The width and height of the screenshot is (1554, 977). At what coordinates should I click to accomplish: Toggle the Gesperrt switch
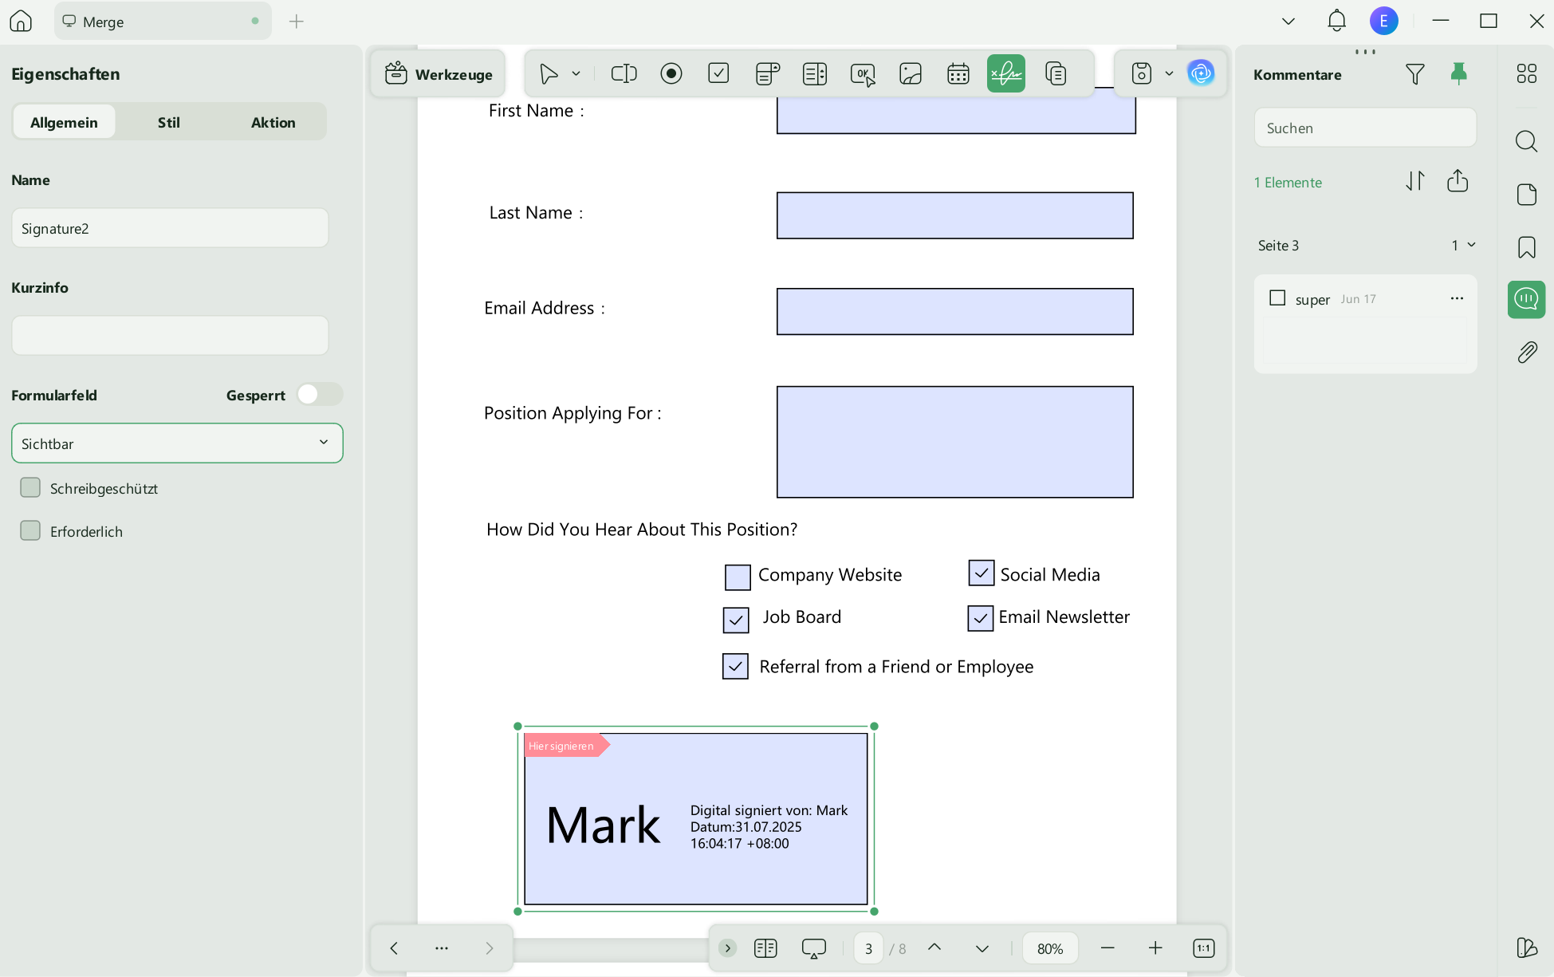coord(320,395)
